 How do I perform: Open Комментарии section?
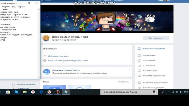pyautogui.click(x=150, y=71)
